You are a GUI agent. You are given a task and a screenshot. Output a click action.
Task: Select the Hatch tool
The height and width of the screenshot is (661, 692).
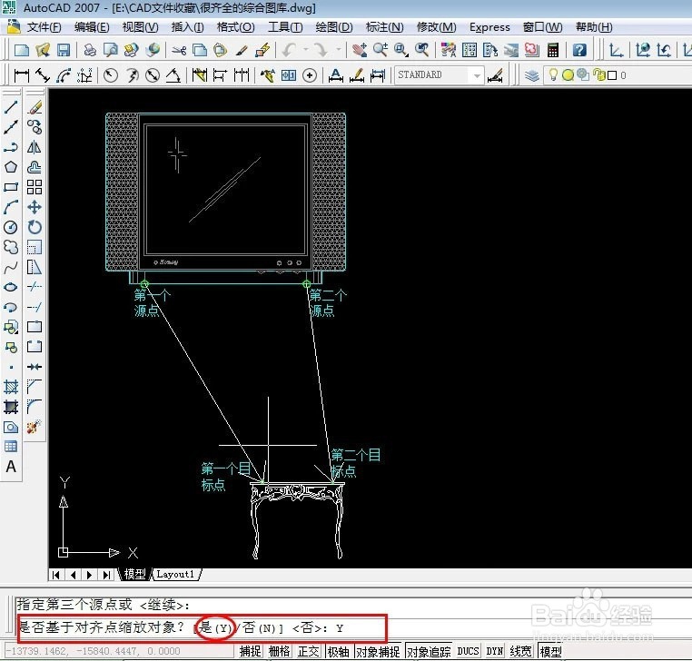coord(11,387)
